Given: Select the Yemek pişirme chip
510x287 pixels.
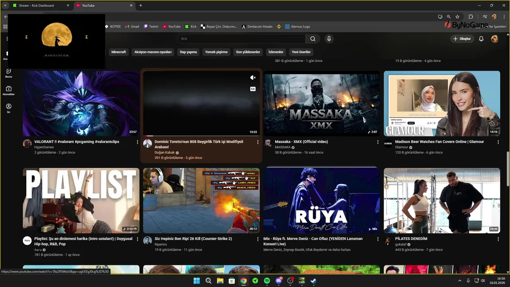Looking at the screenshot, I should pos(216,52).
